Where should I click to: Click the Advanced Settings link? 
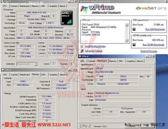pyautogui.click(x=94, y=51)
